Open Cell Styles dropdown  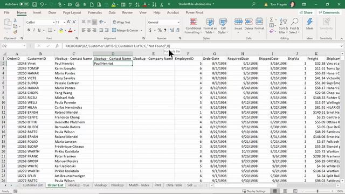(223, 26)
